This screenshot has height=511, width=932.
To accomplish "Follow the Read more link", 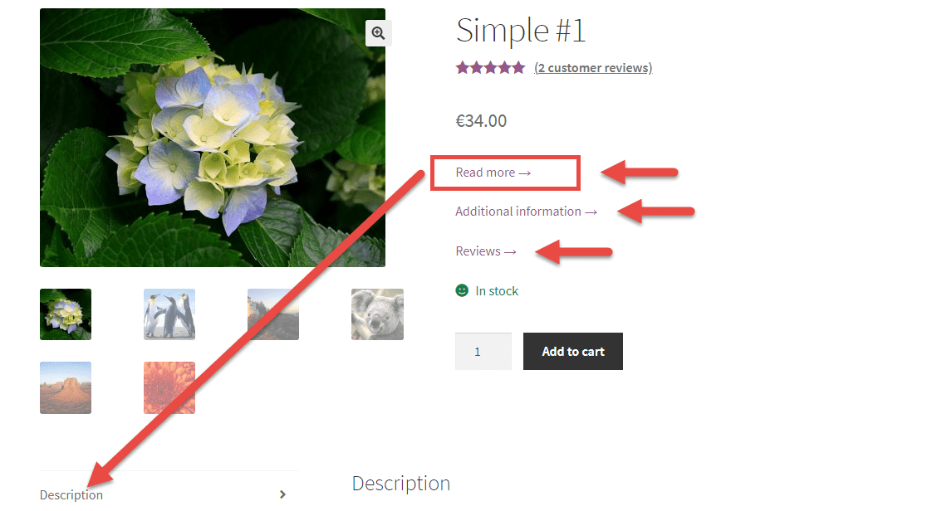I will [493, 173].
